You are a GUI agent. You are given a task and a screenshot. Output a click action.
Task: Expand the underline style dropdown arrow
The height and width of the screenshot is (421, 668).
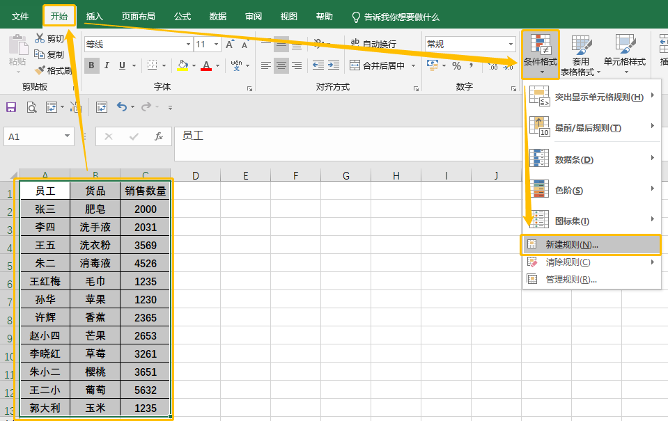pyautogui.click(x=134, y=65)
